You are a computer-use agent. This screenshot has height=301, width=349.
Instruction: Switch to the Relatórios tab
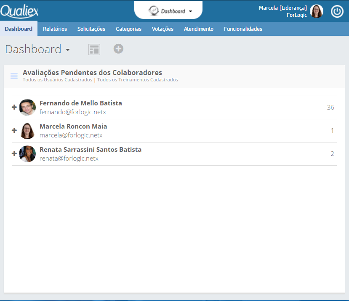point(55,29)
